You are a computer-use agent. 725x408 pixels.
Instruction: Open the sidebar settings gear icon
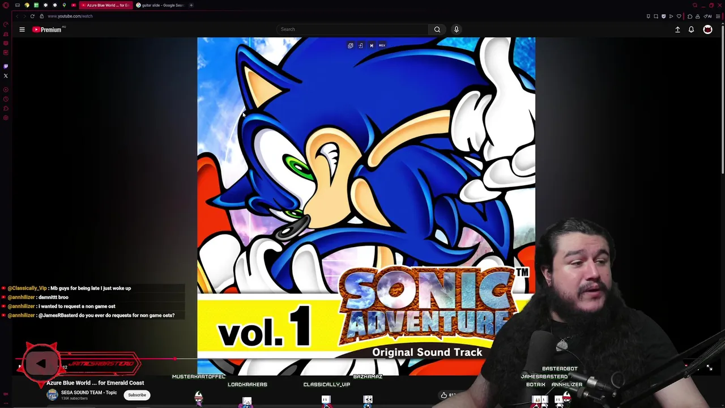point(6,118)
